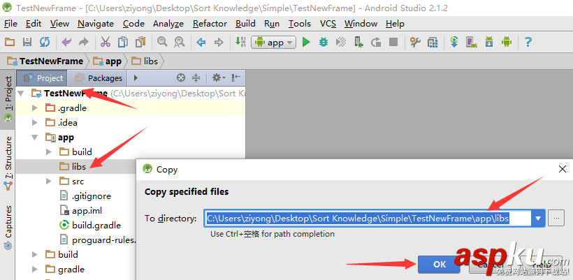Open the Refactor menu
The width and height of the screenshot is (573, 280).
(210, 24)
